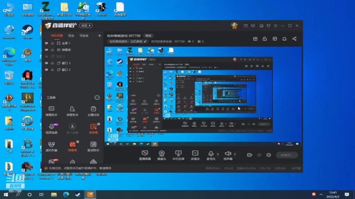Switch to the 我的场景 scene tab

57,36
